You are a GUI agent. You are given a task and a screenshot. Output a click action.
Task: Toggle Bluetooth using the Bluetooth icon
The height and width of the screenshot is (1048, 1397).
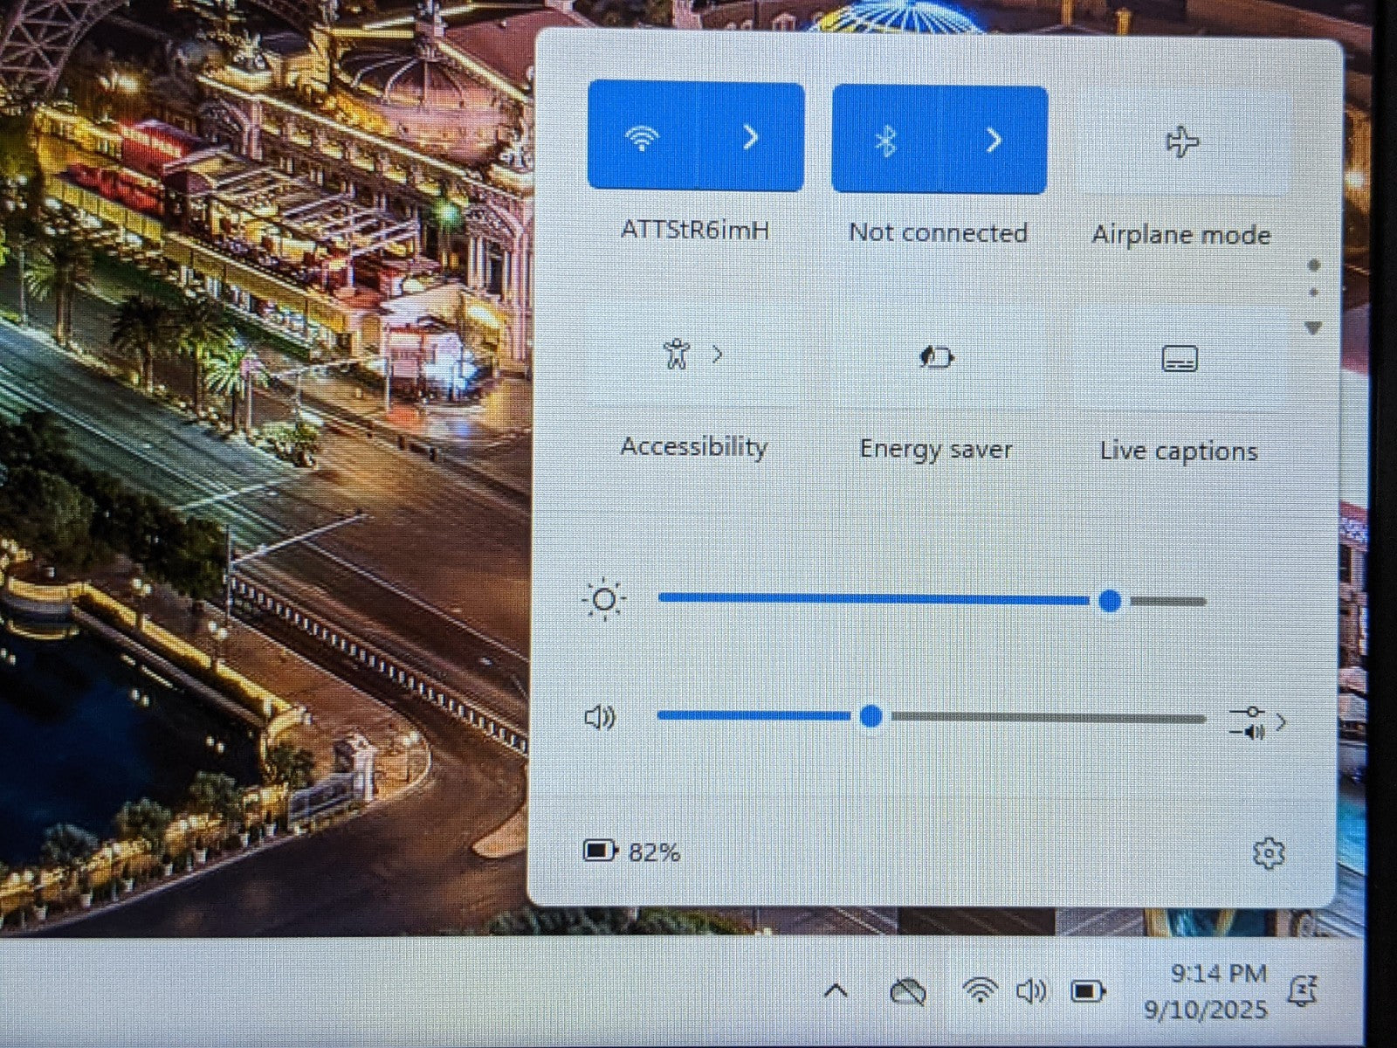[886, 140]
